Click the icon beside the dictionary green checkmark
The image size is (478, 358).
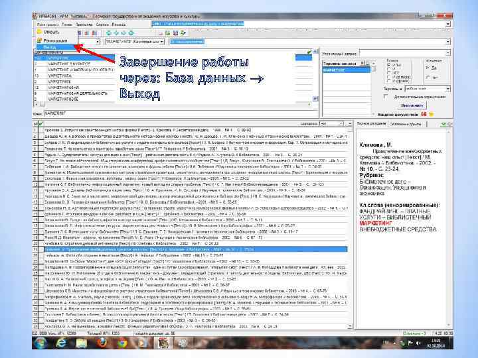coord(315,52)
